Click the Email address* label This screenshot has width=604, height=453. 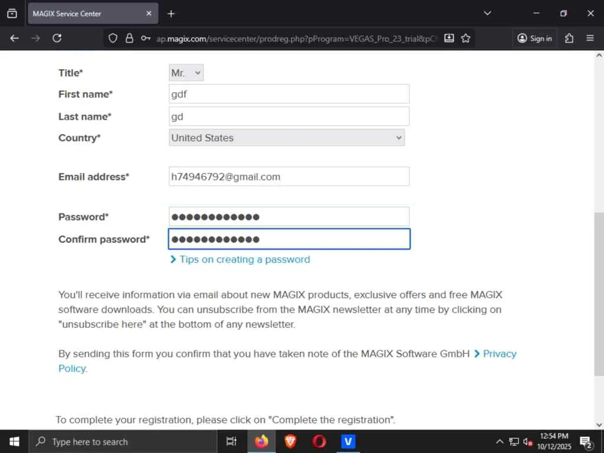pos(94,176)
